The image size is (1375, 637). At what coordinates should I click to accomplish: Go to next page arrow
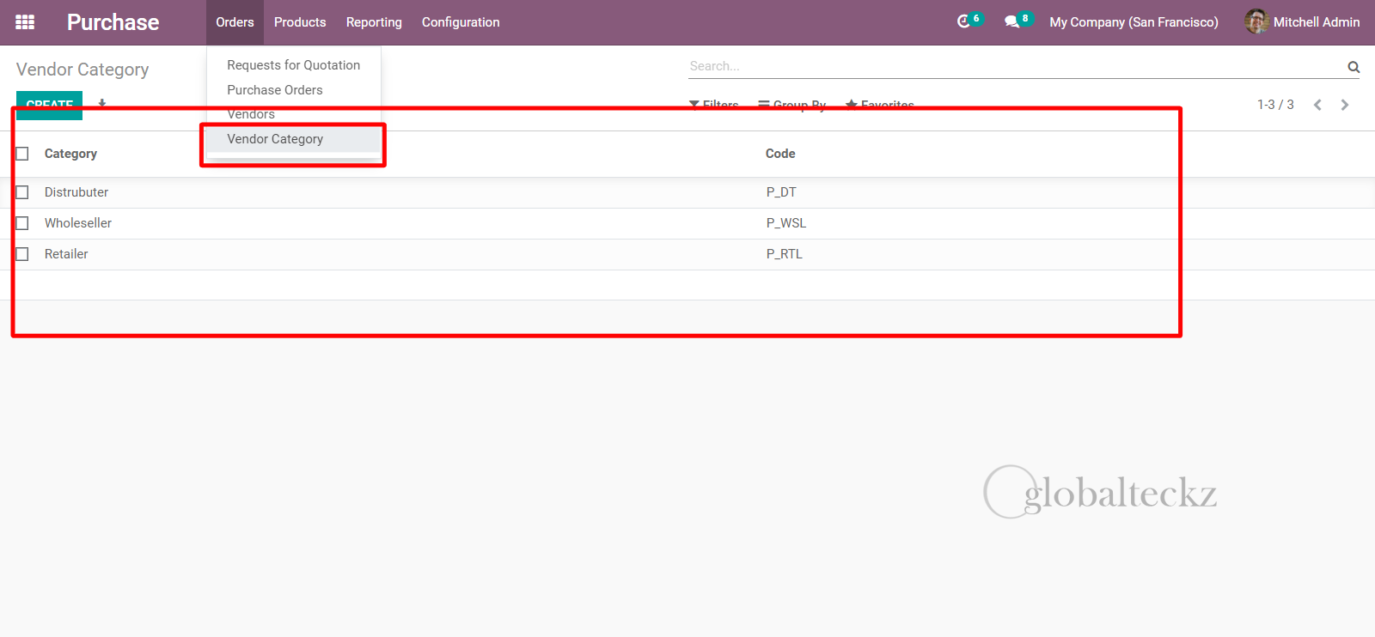click(x=1345, y=105)
